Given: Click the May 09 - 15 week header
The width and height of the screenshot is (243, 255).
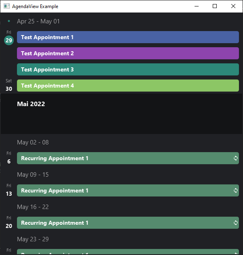Looking at the screenshot, I should point(33,175).
